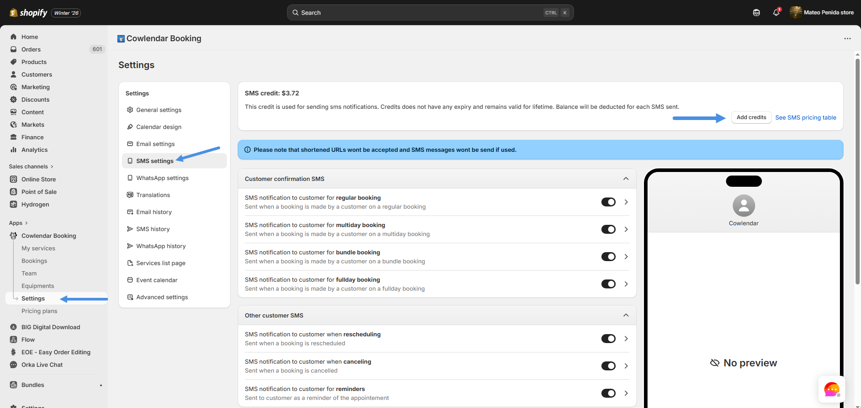Click the Translations icon in settings
The width and height of the screenshot is (861, 408).
130,195
